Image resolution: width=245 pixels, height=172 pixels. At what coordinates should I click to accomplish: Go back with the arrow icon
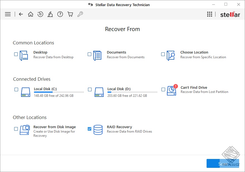tap(21, 14)
